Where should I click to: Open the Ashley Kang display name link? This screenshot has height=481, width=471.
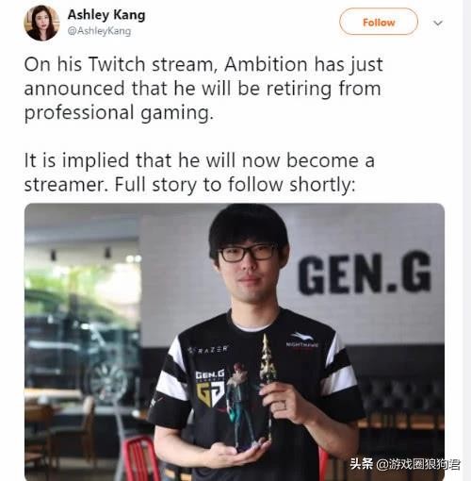(106, 15)
